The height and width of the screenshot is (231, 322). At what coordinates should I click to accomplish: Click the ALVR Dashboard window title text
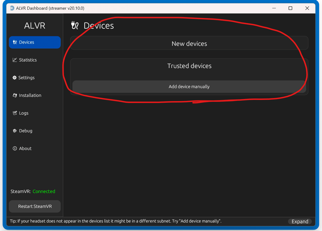click(50, 8)
